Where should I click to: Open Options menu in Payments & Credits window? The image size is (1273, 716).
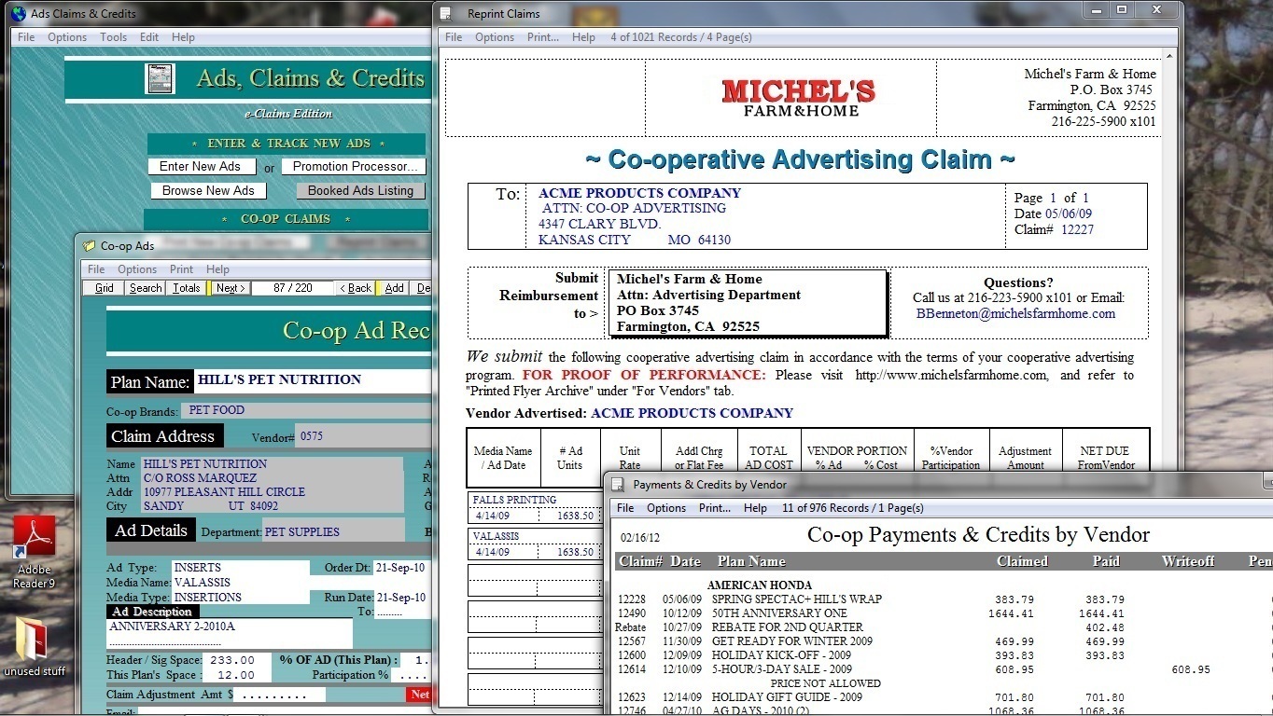point(666,508)
